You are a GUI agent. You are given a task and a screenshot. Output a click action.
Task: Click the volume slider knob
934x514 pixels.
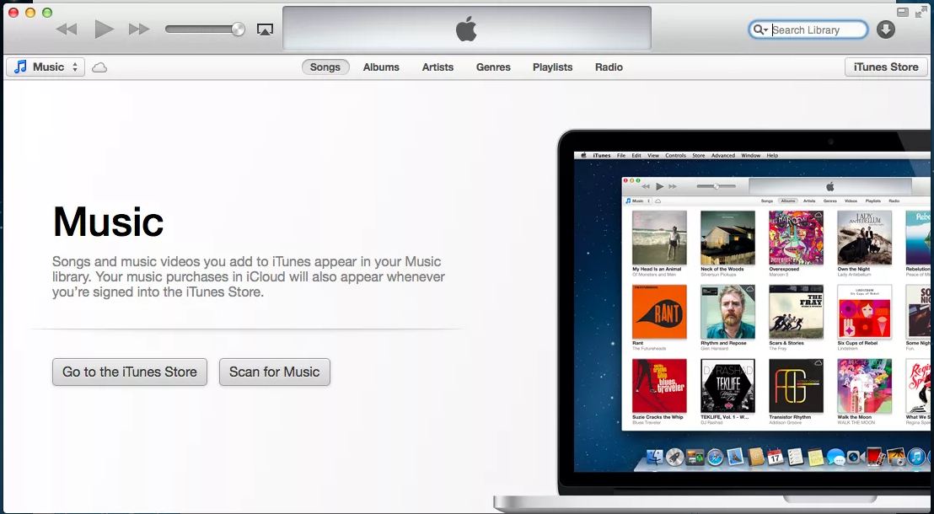[238, 29]
